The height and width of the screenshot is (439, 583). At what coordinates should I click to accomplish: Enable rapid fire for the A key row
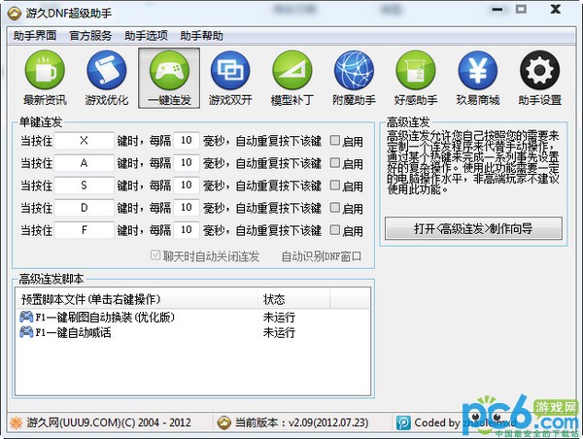point(335,162)
